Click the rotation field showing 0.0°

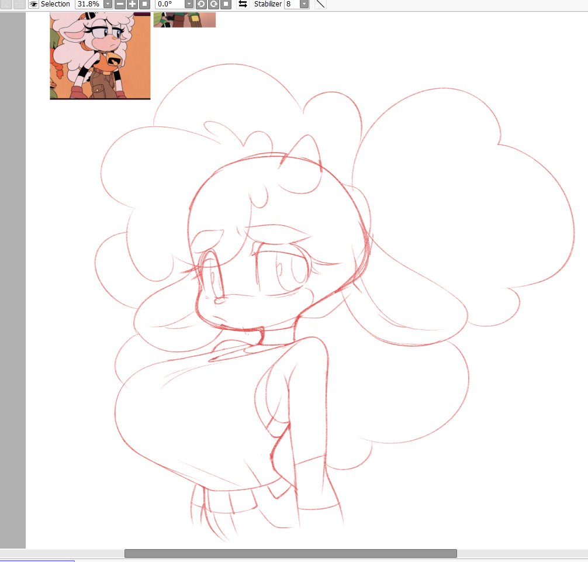170,4
